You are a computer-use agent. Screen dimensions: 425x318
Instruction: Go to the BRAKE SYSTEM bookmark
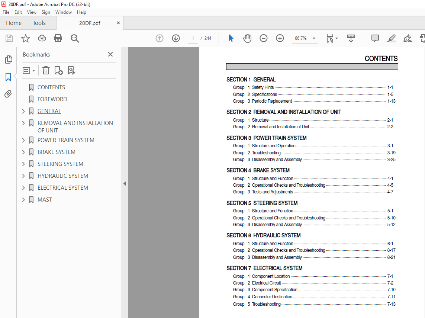57,152
